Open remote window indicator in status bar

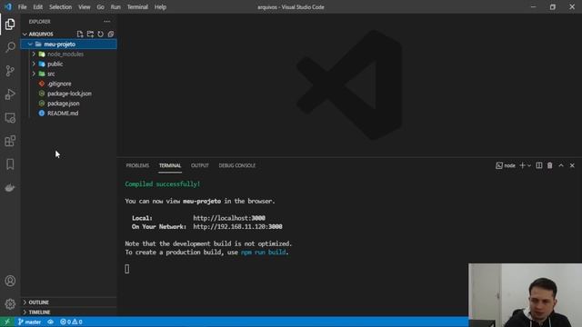7,322
